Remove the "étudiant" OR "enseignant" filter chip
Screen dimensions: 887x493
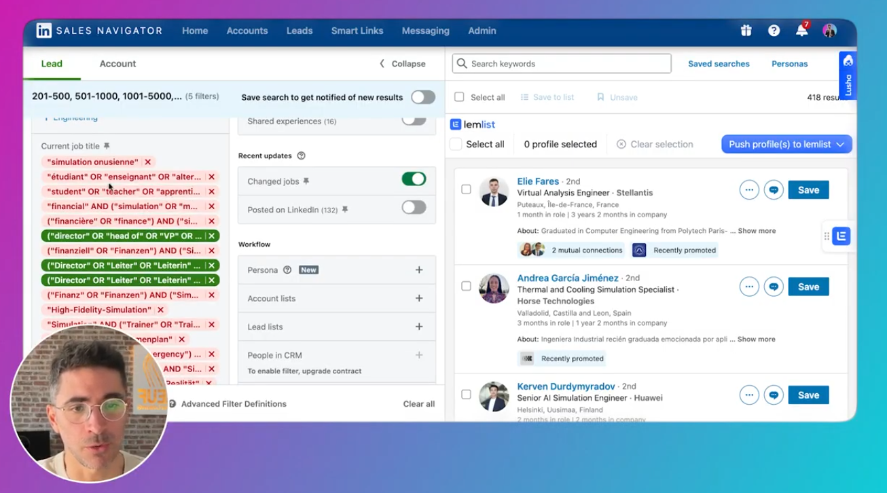pos(211,177)
